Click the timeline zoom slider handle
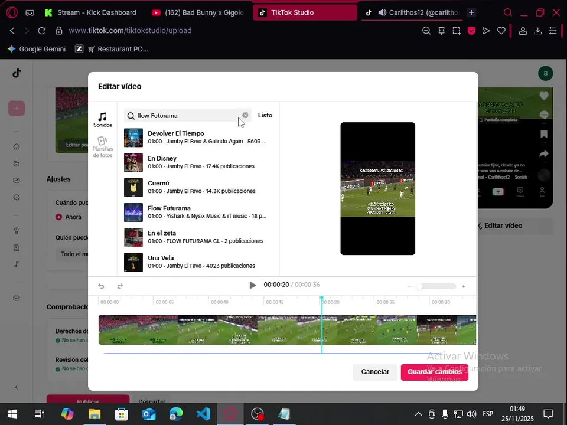Screen dimensions: 567x425 419,286
